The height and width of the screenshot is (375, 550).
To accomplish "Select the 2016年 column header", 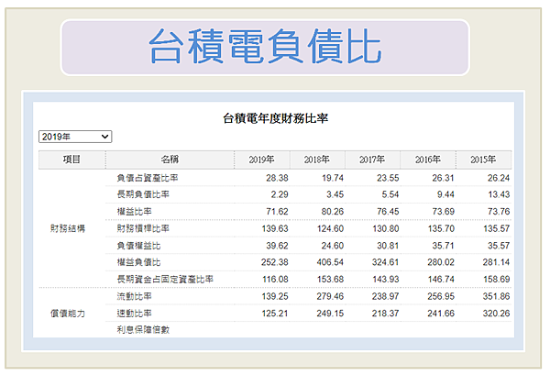I will pyautogui.click(x=428, y=160).
